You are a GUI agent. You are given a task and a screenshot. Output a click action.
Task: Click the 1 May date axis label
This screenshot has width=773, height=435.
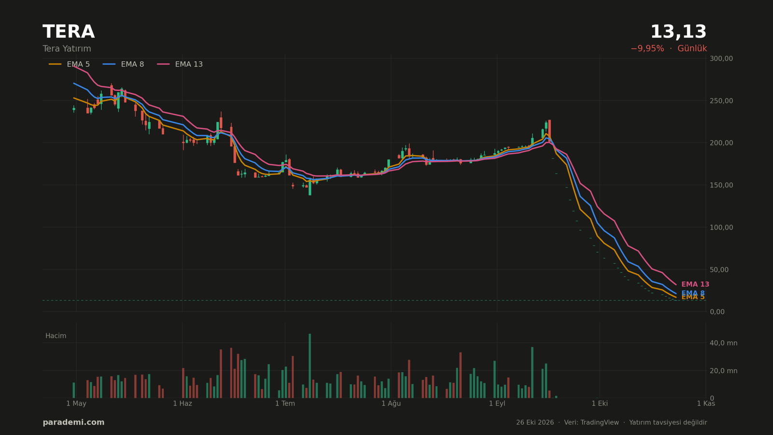coord(76,404)
